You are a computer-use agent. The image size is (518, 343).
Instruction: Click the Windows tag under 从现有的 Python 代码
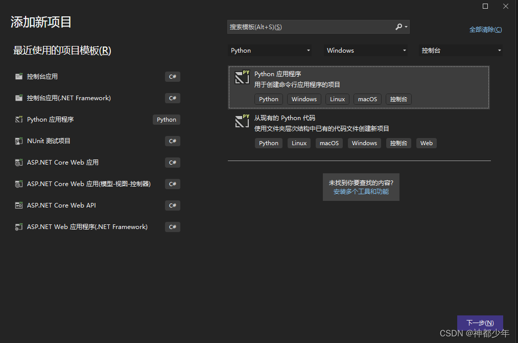(x=364, y=143)
